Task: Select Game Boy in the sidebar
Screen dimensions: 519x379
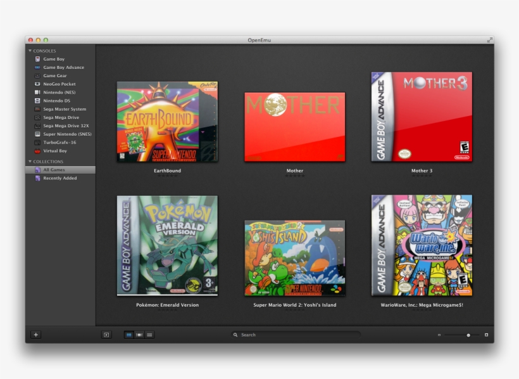Action: pyautogui.click(x=60, y=59)
